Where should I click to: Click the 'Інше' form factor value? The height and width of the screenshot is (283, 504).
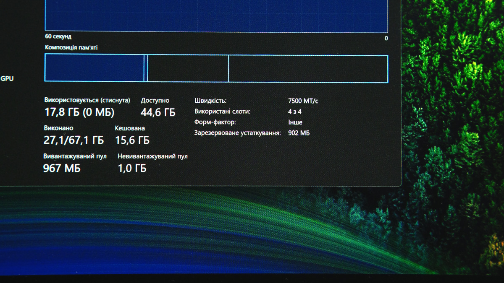tap(295, 122)
